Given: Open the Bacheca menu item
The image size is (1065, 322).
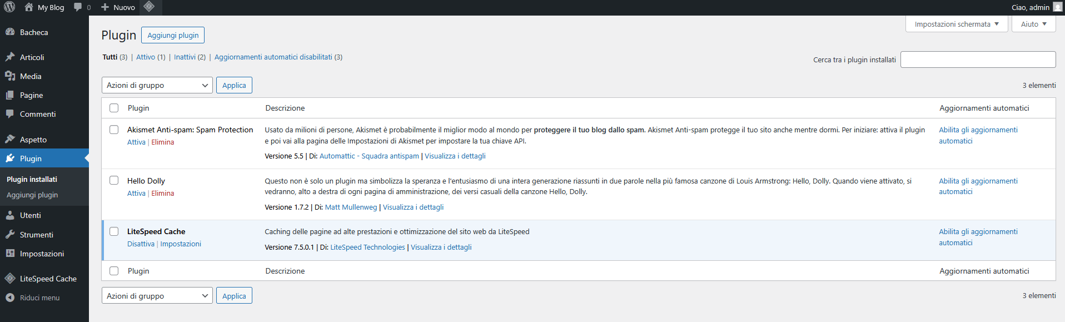Looking at the screenshot, I should pyautogui.click(x=44, y=32).
